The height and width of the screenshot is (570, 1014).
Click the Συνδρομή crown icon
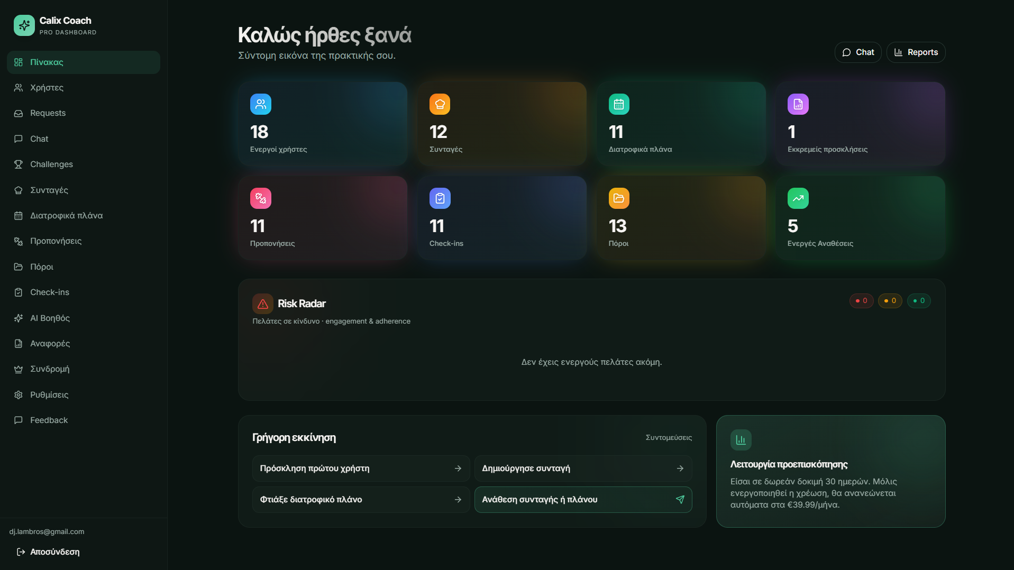tap(19, 369)
